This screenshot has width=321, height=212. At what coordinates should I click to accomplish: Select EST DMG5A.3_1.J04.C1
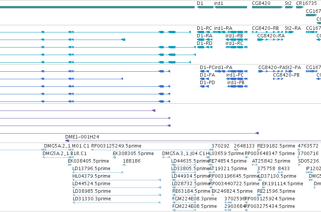coord(166,158)
